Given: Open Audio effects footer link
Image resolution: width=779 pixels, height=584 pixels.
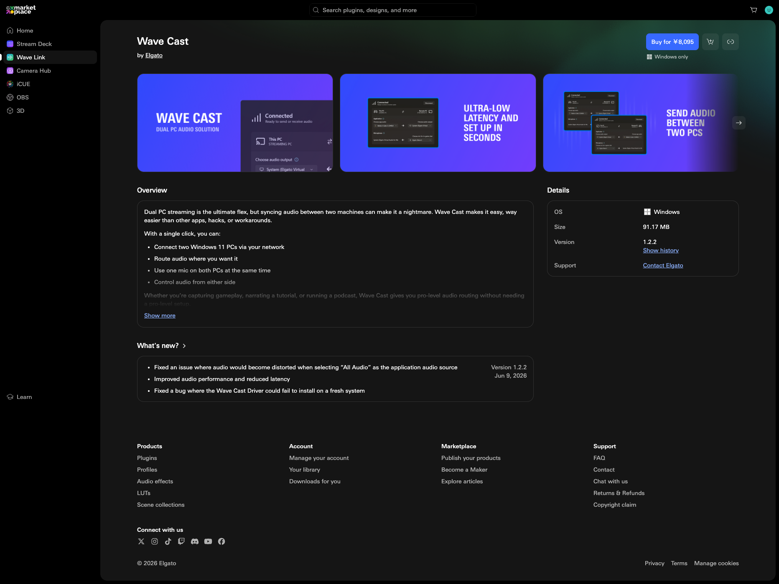Looking at the screenshot, I should pyautogui.click(x=155, y=481).
